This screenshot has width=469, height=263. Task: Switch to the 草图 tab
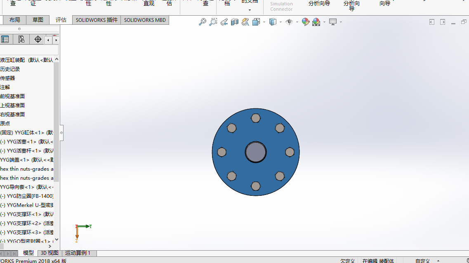click(x=38, y=20)
